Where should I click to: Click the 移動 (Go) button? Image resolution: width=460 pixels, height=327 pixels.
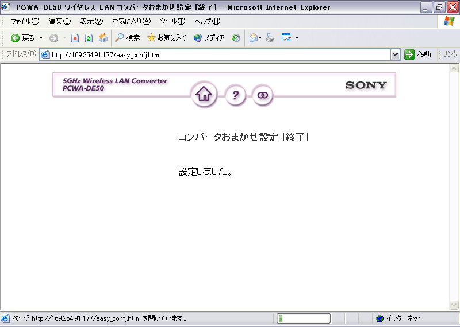417,54
